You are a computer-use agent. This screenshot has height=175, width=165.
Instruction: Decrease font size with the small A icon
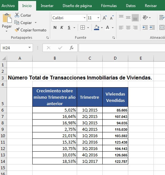pos(112,18)
